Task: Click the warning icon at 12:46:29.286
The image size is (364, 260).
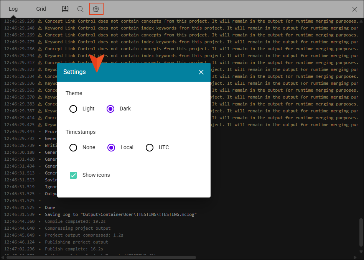Action: coord(40,49)
